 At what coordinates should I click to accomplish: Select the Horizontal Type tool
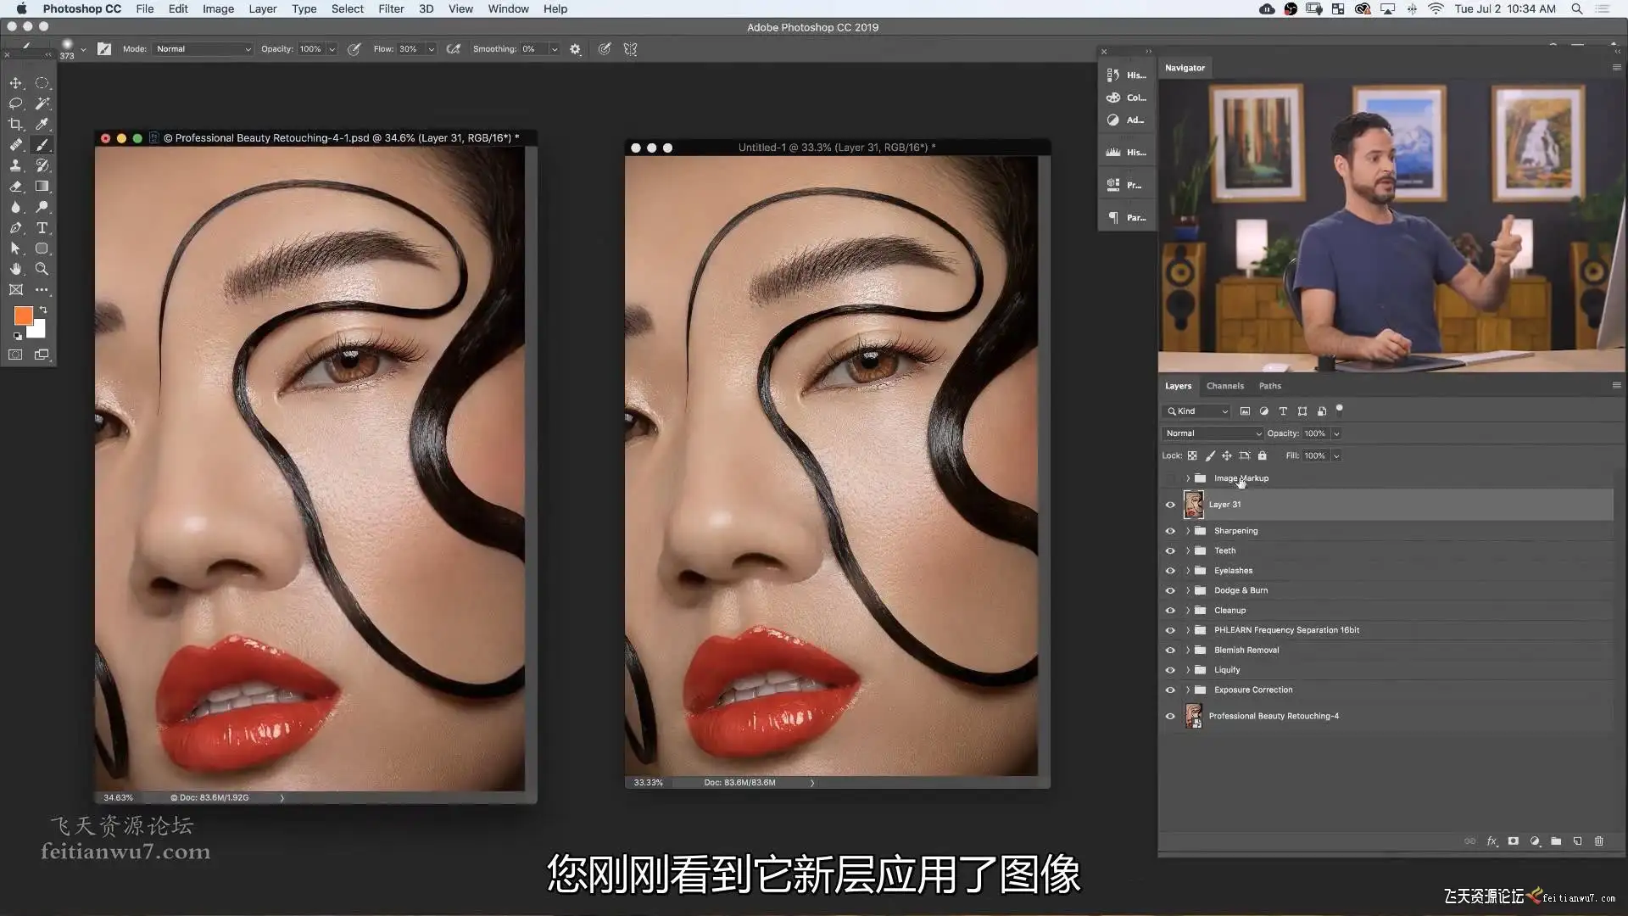(x=42, y=227)
